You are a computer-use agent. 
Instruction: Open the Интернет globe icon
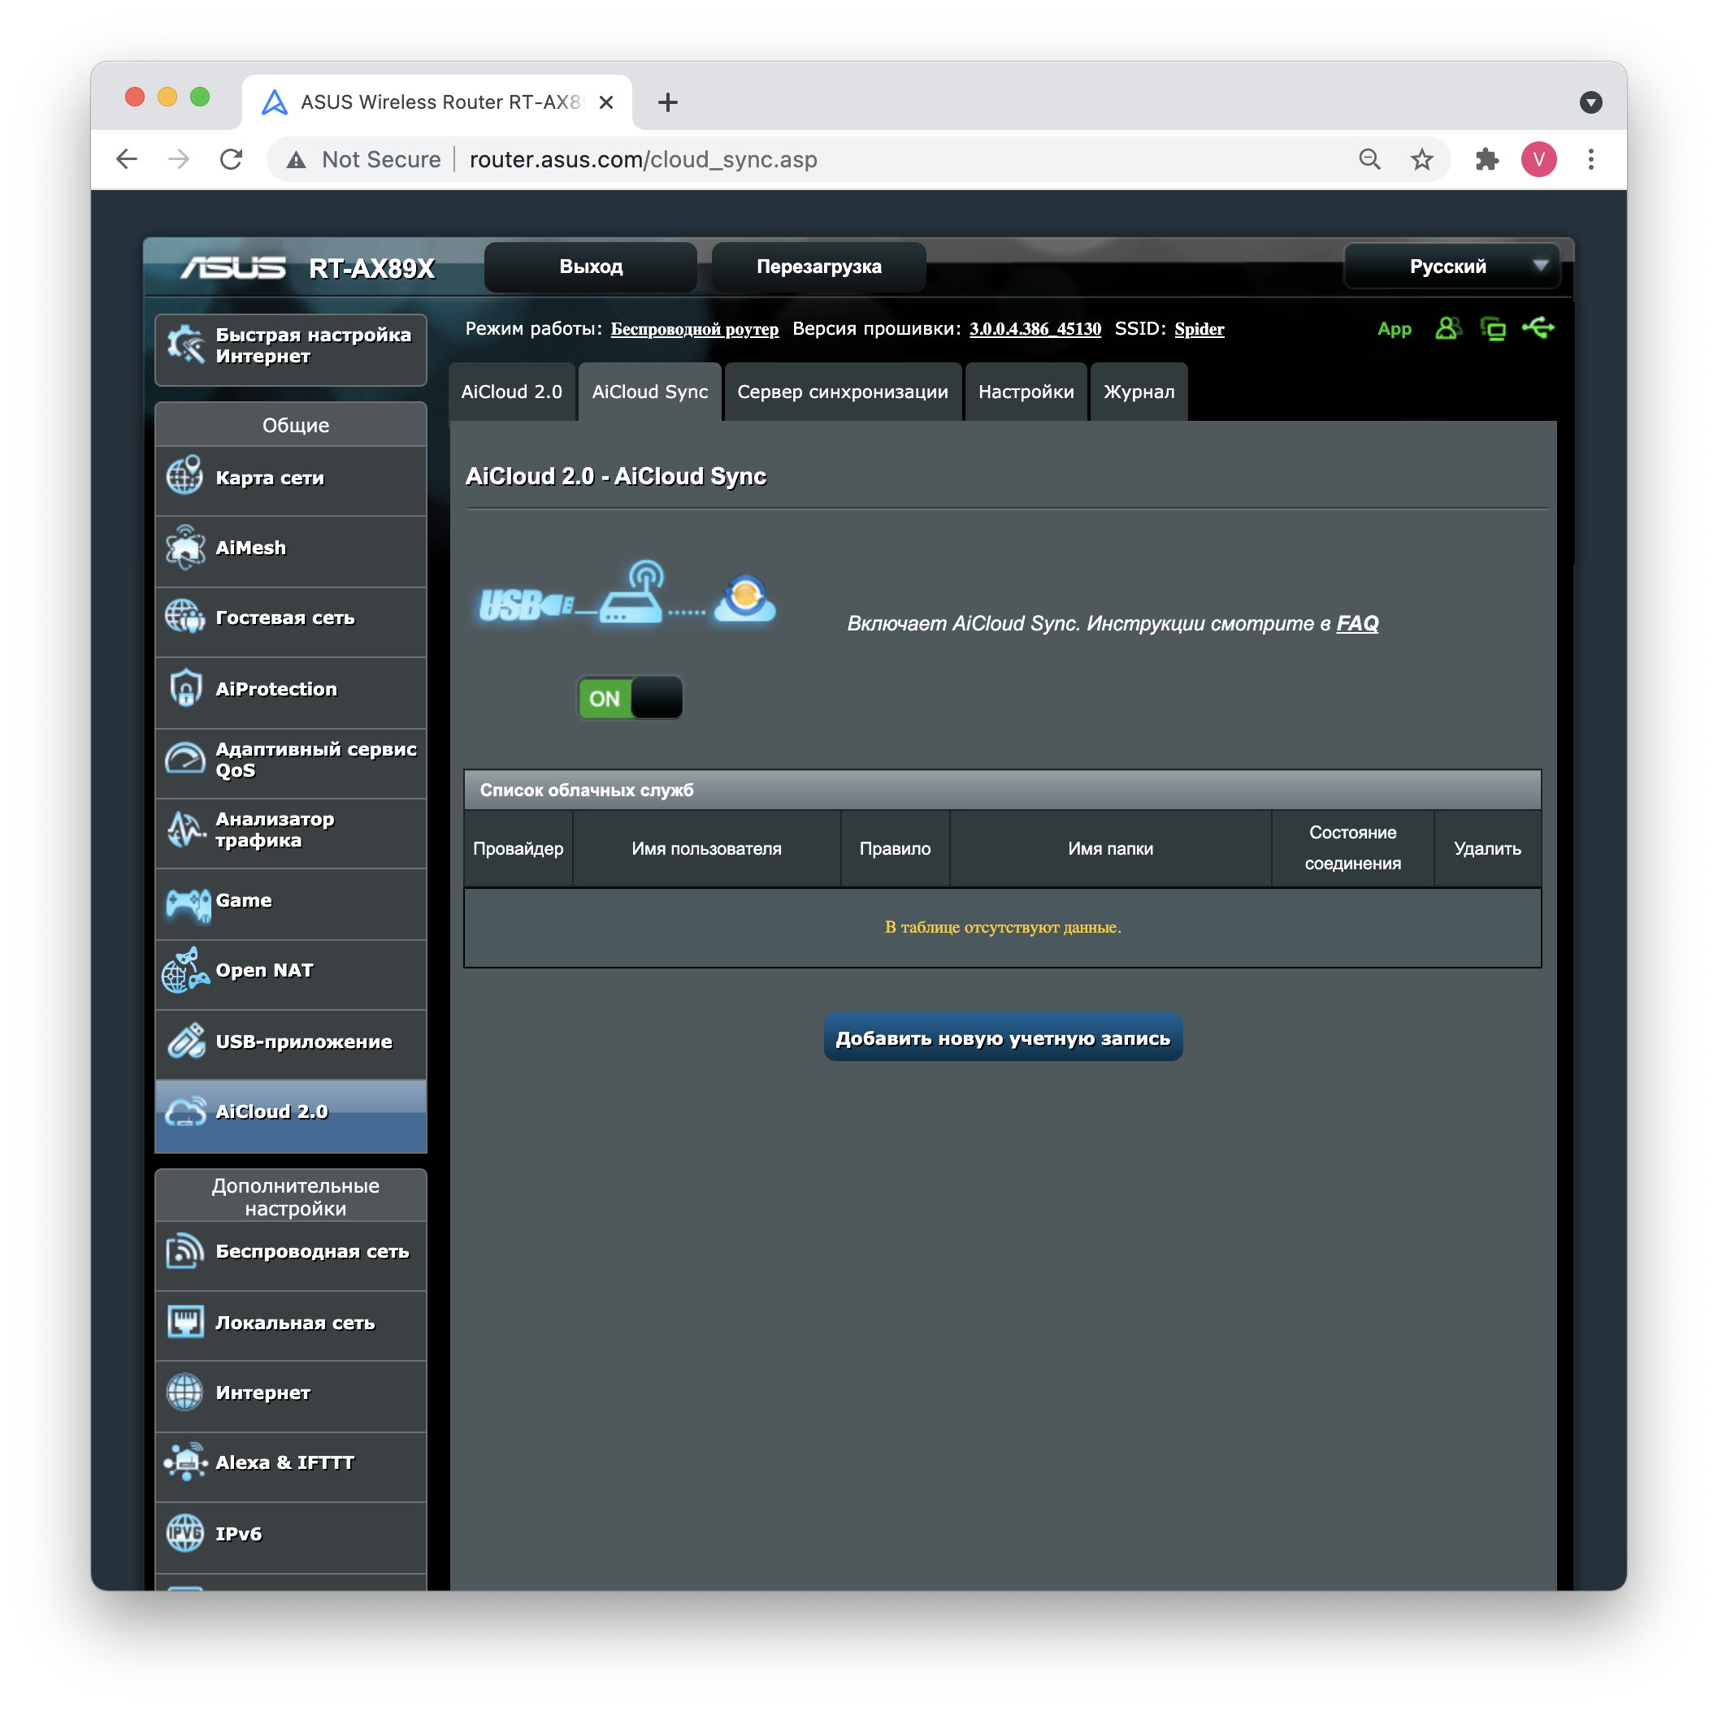[x=185, y=1393]
